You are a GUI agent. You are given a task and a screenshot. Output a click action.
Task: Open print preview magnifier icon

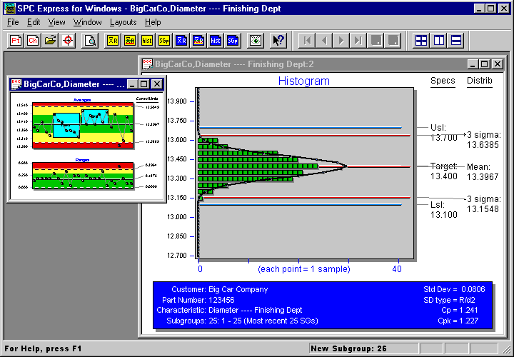pos(90,40)
